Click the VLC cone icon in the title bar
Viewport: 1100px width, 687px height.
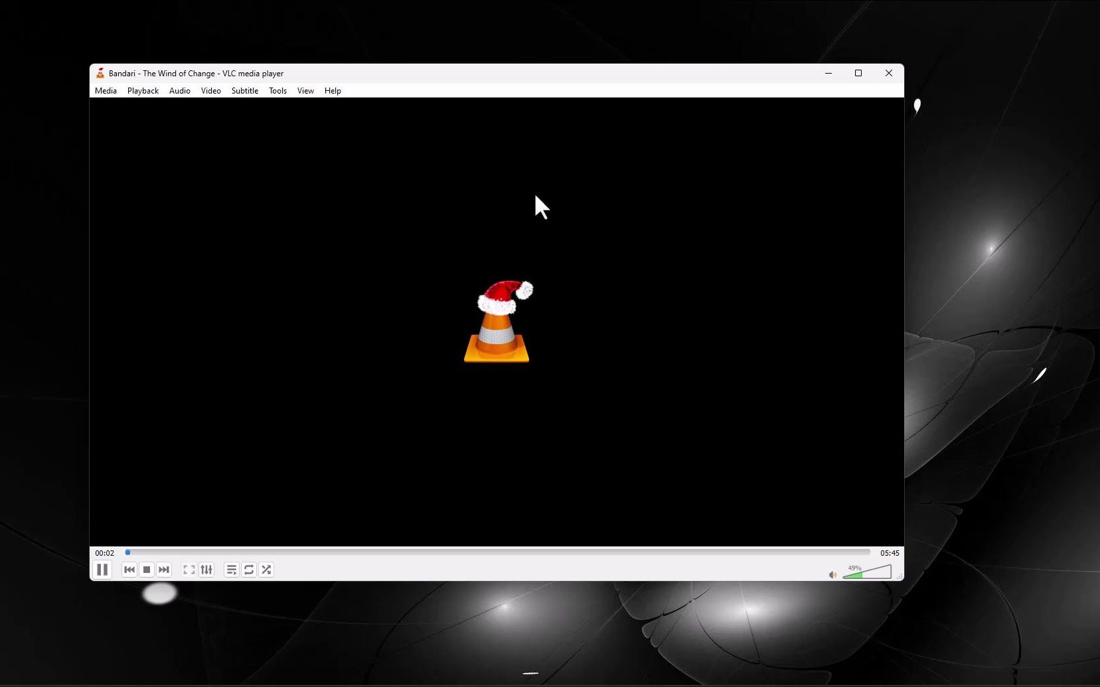(100, 73)
